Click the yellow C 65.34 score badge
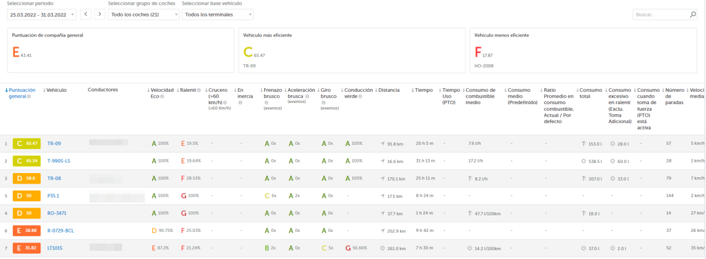 pos(28,161)
